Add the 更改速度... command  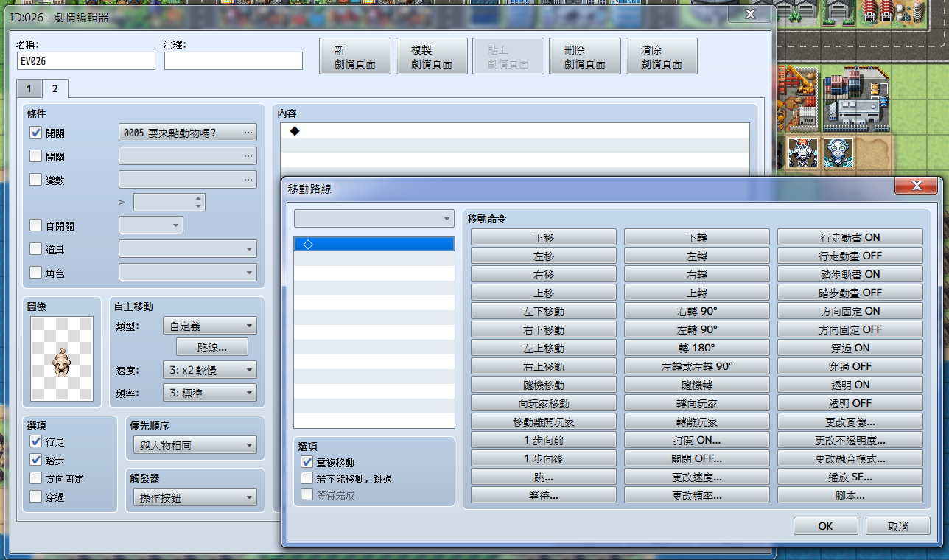pyautogui.click(x=697, y=477)
